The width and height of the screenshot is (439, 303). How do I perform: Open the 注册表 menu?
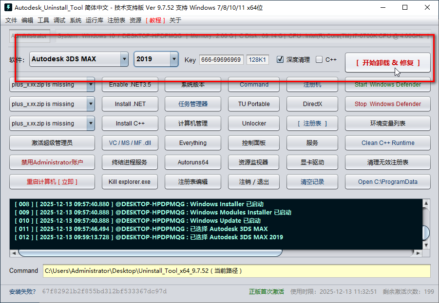(116, 20)
